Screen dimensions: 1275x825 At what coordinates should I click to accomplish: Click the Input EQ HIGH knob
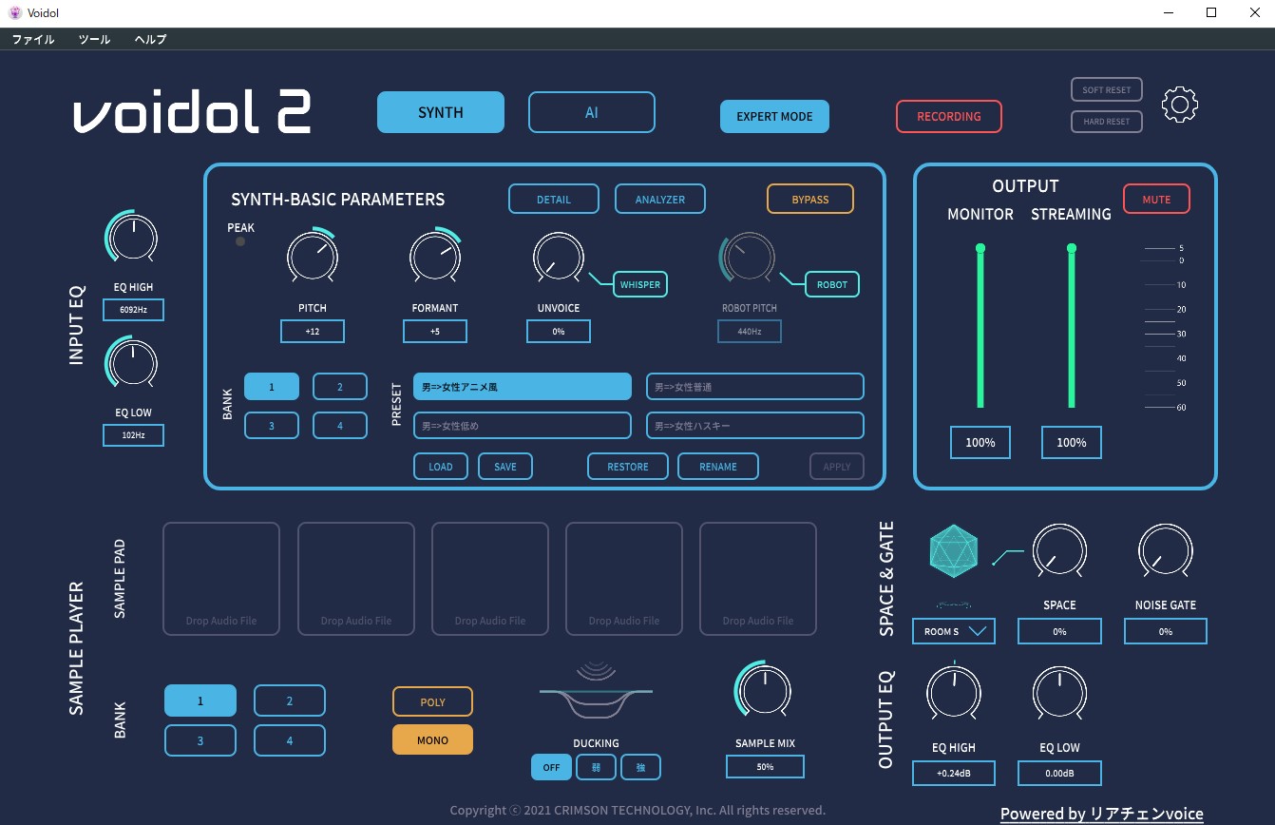(133, 237)
